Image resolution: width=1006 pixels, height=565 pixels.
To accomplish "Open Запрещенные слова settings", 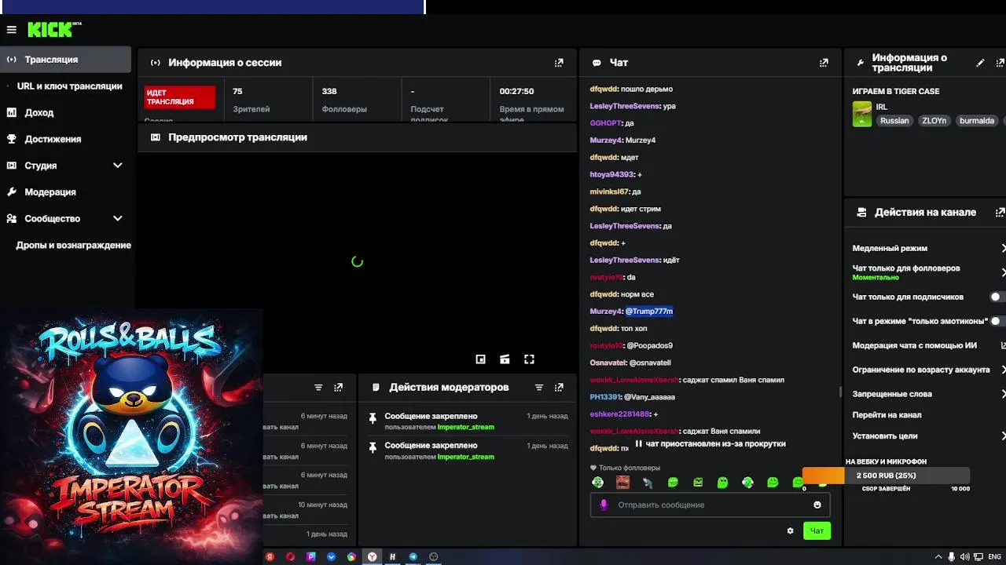I will [x=1003, y=394].
